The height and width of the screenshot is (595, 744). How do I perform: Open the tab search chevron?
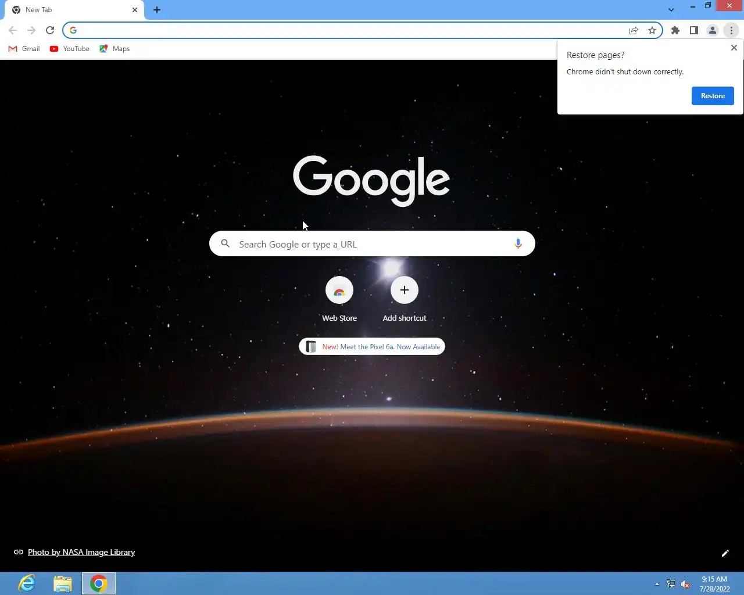tap(671, 10)
